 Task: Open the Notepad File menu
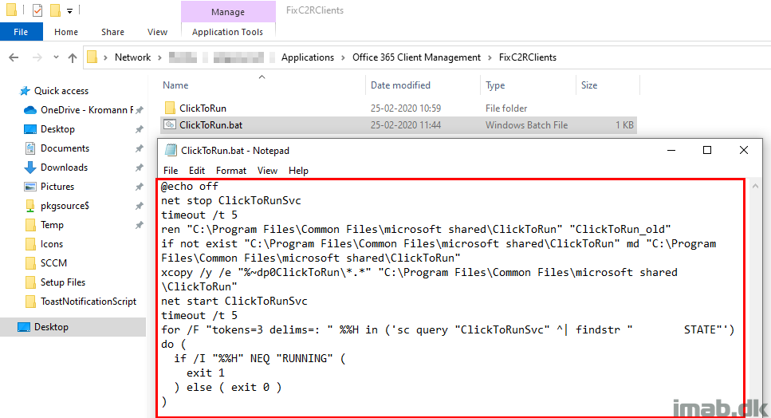(171, 171)
